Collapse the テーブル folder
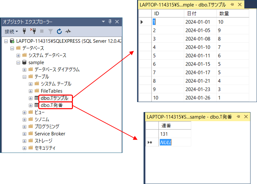The width and height of the screenshot is (257, 184). 24,77
